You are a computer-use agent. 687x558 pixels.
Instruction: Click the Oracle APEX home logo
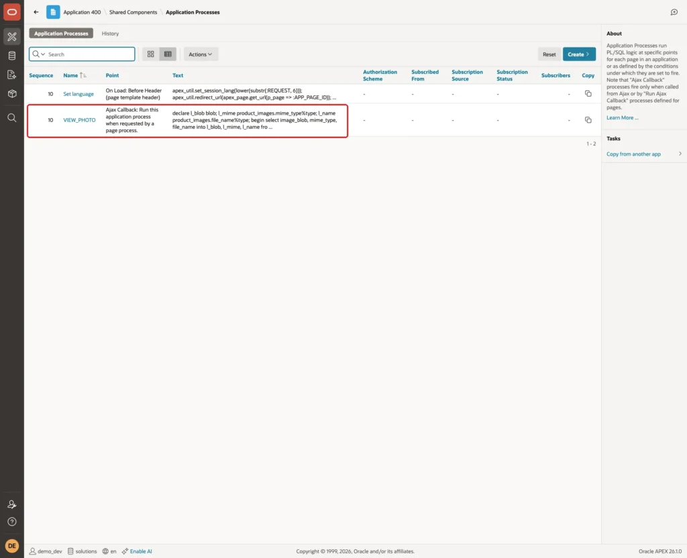coord(12,12)
